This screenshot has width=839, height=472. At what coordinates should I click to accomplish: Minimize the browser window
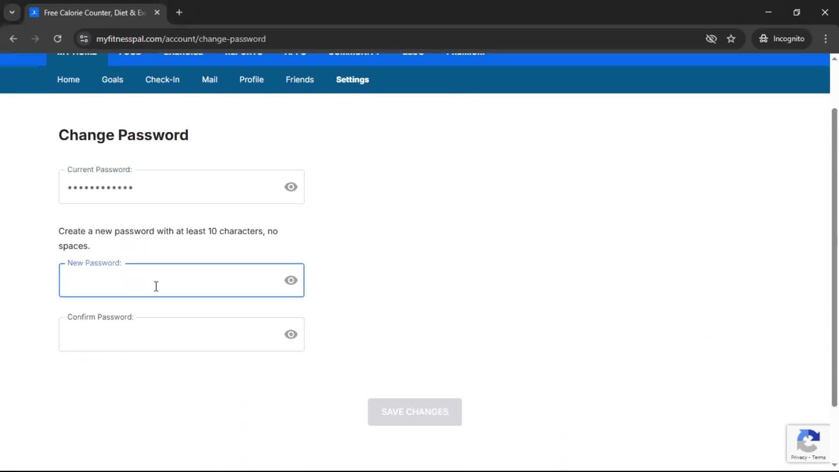click(x=768, y=12)
